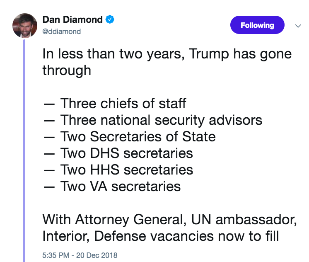
Task: Click the 'Three national security advisors' line
Action: (x=153, y=120)
